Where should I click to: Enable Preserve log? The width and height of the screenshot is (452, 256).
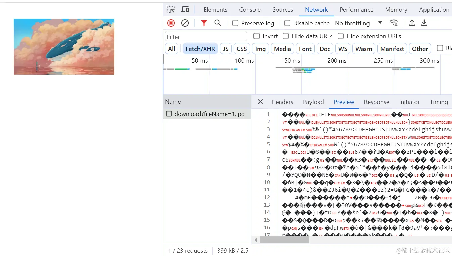235,23
